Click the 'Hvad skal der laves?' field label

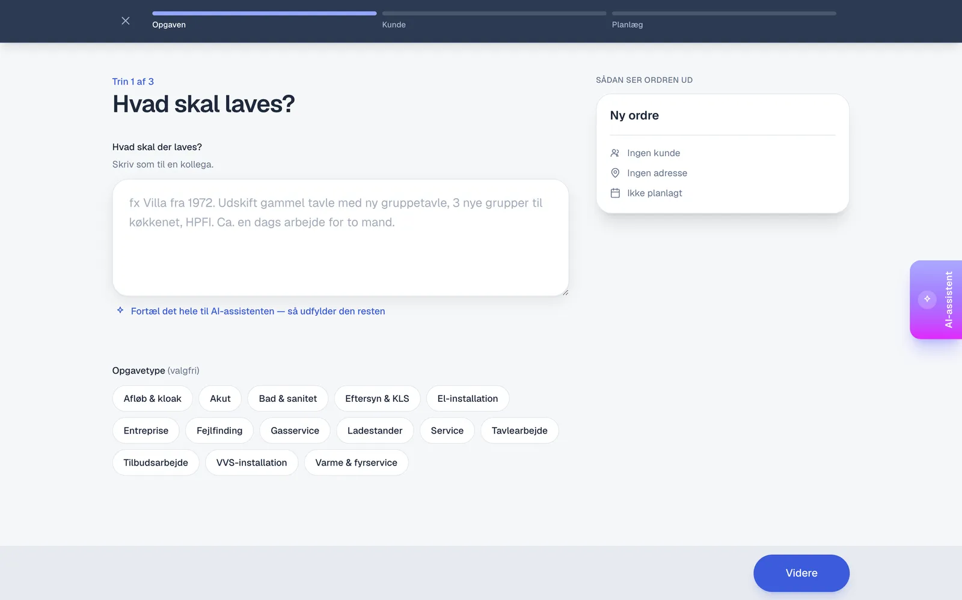click(x=157, y=147)
